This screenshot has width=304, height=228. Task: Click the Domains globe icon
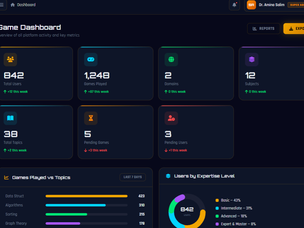pos(171,59)
